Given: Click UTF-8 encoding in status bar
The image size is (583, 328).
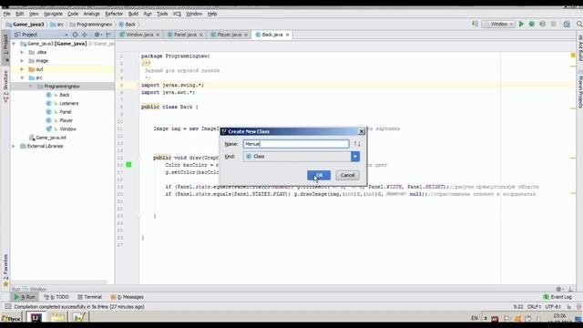Looking at the screenshot, I should (x=553, y=307).
